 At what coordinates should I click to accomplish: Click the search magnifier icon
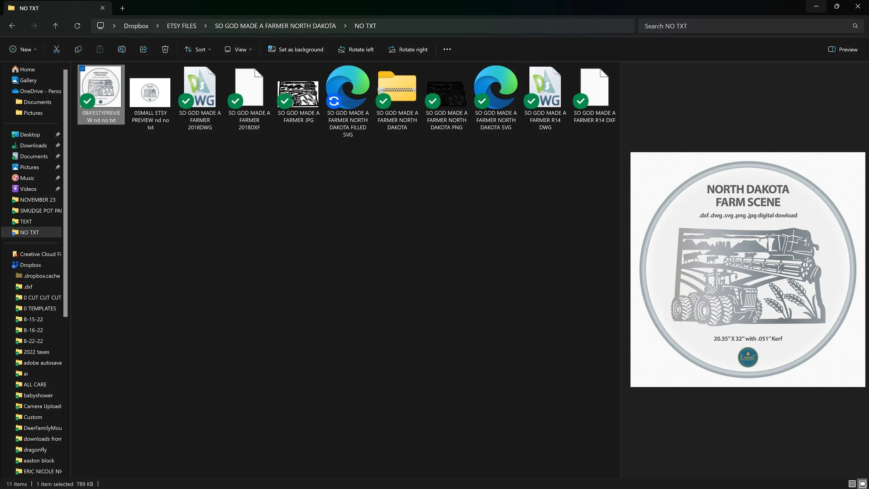pyautogui.click(x=855, y=26)
